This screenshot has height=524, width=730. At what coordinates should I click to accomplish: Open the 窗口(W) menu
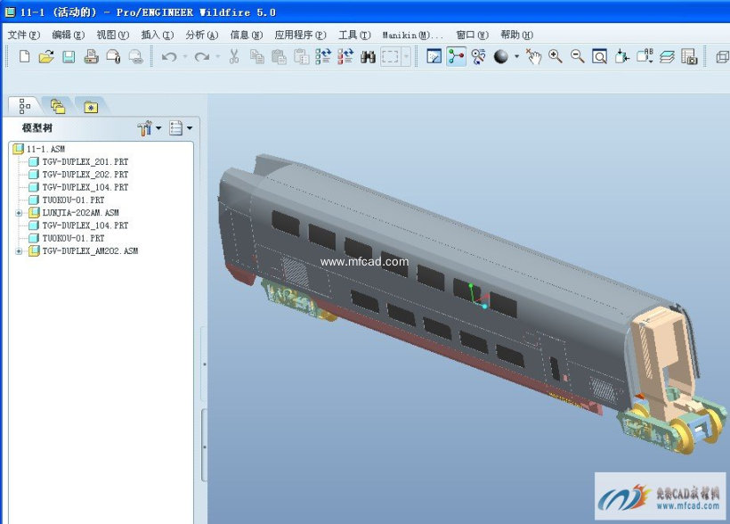point(472,35)
